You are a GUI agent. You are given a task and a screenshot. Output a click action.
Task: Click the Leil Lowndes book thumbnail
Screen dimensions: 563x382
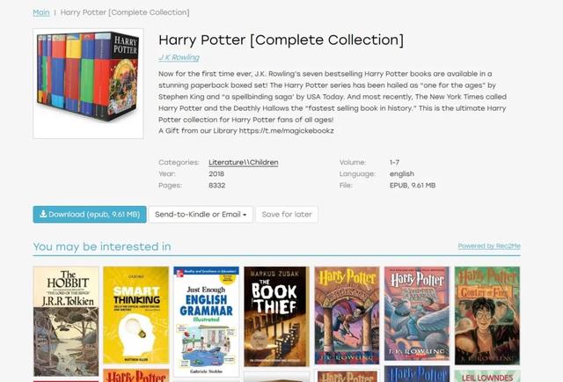[487, 376]
